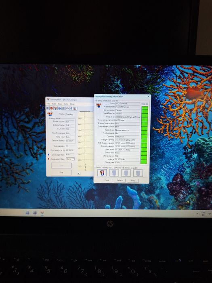Viewport: 212px width, 283px height.
Task: Click the Manufacturer field showing Hewlett-Packard
Action: [128, 107]
